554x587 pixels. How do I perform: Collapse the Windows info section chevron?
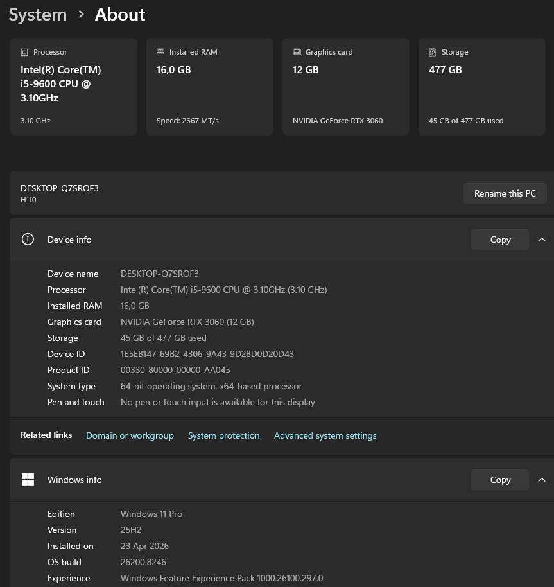(x=542, y=480)
